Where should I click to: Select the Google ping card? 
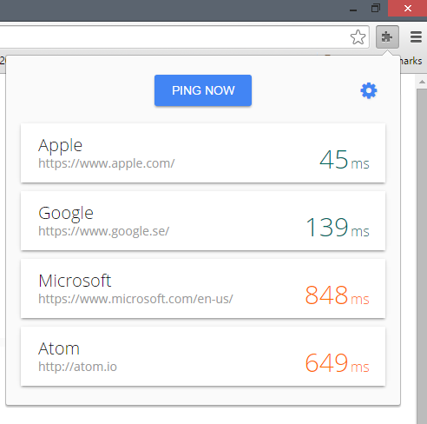pos(203,221)
